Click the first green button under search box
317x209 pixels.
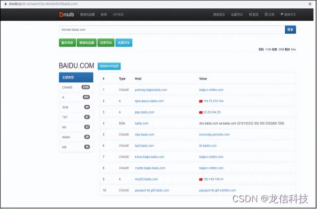tap(67, 43)
